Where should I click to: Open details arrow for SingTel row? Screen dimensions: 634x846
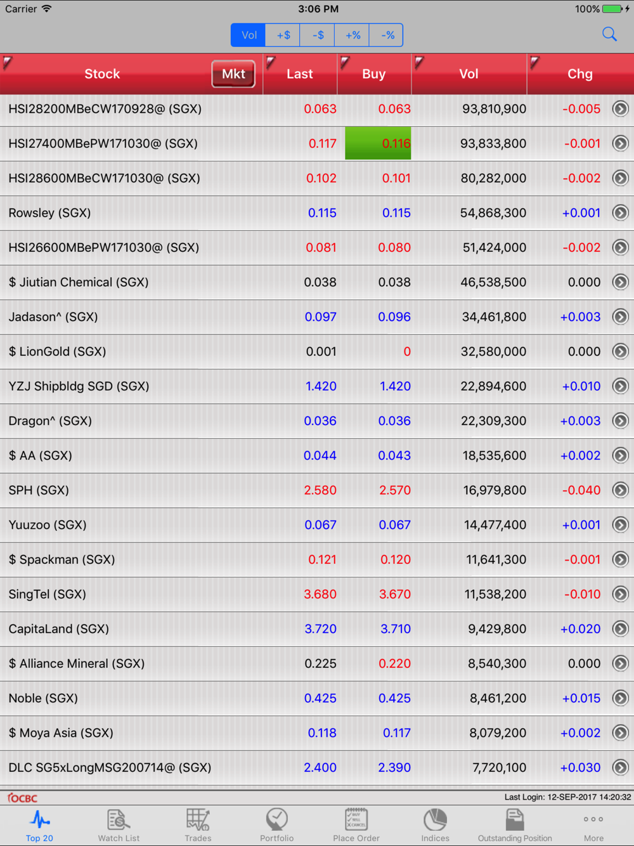[620, 594]
